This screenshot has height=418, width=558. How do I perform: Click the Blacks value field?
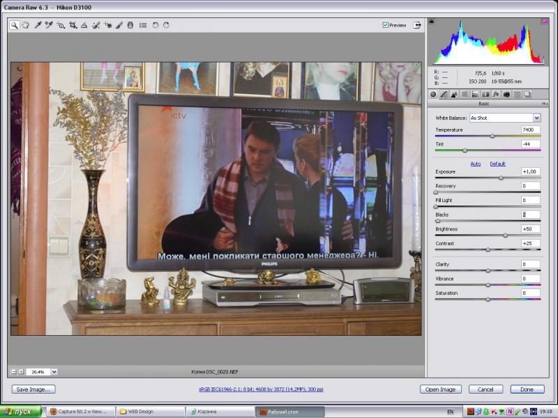[530, 215]
